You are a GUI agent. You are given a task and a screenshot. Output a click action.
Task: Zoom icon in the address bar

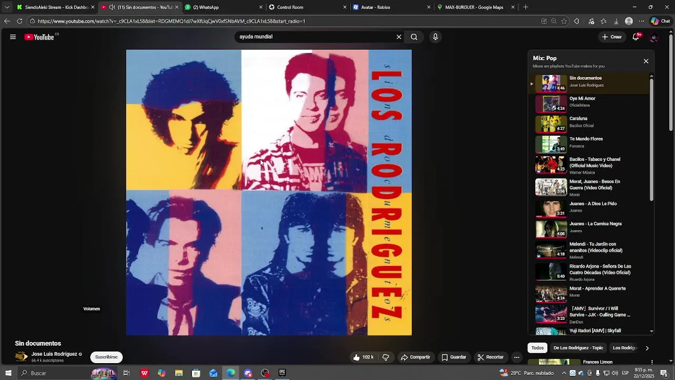(x=554, y=21)
